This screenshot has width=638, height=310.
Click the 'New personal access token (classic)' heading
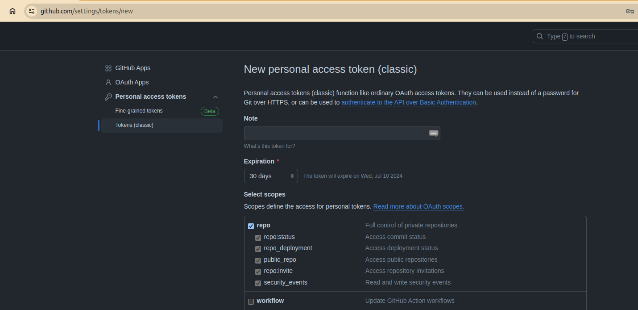coord(330,69)
